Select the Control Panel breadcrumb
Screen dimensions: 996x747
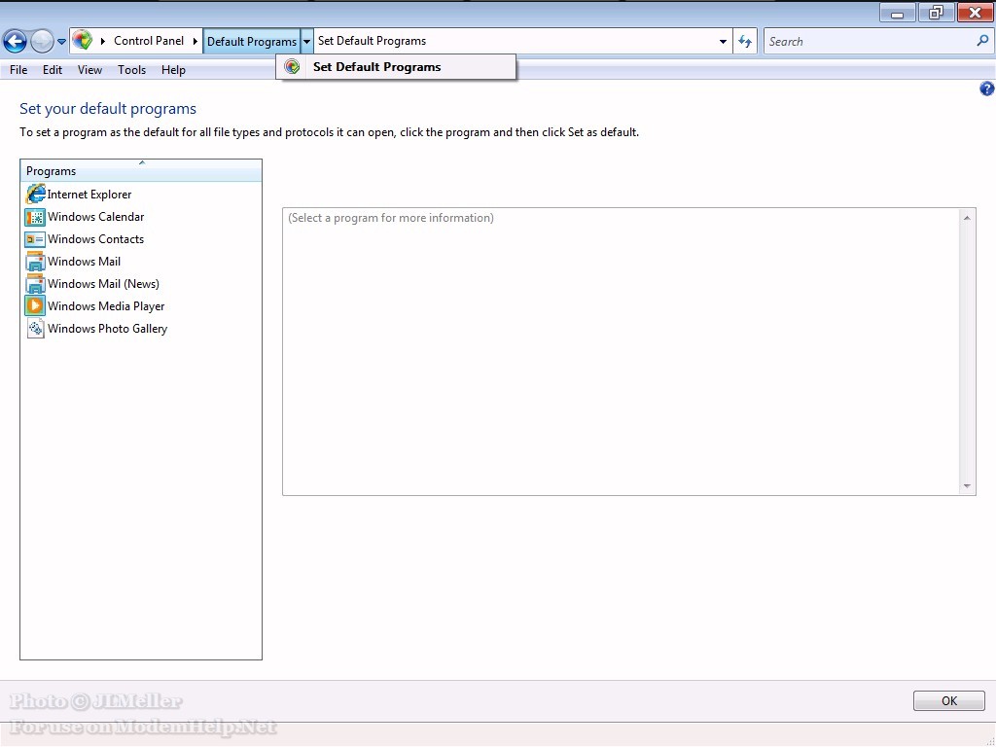click(149, 41)
